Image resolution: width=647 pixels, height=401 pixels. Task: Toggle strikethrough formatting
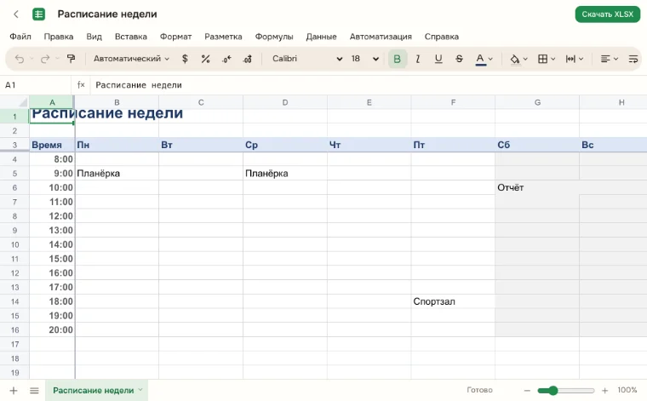point(459,59)
